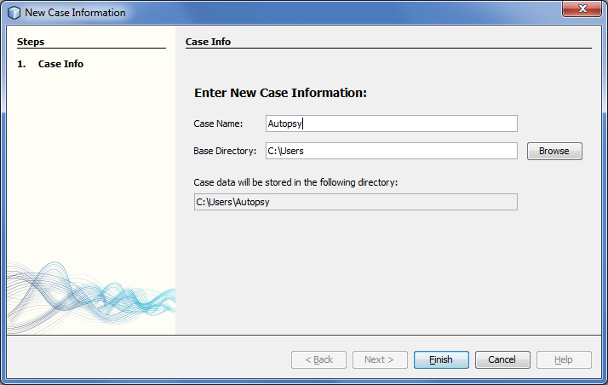Click the Finish button
Image resolution: width=608 pixels, height=385 pixels.
(441, 359)
